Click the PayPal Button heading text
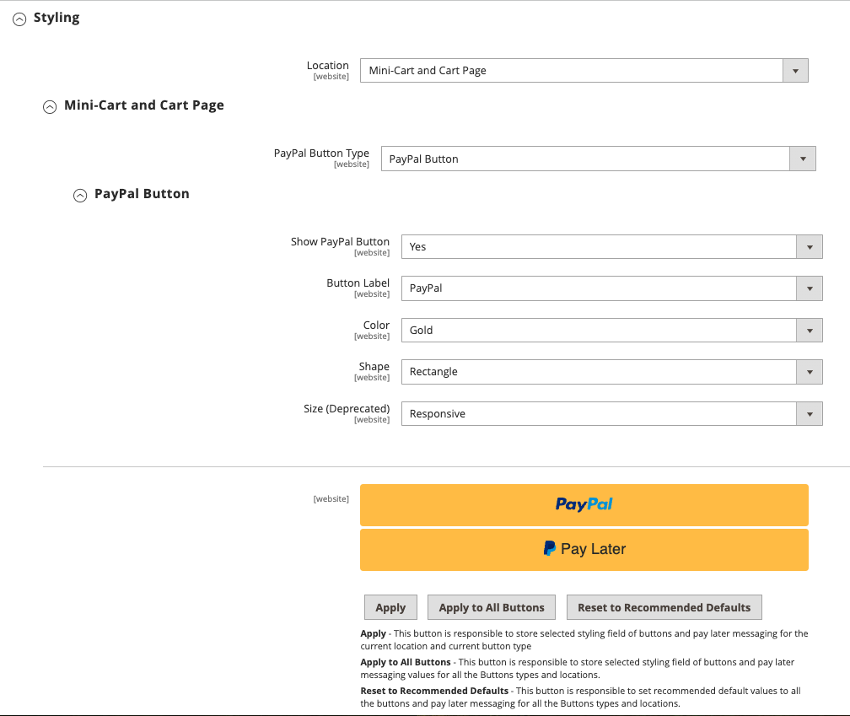 click(x=142, y=193)
